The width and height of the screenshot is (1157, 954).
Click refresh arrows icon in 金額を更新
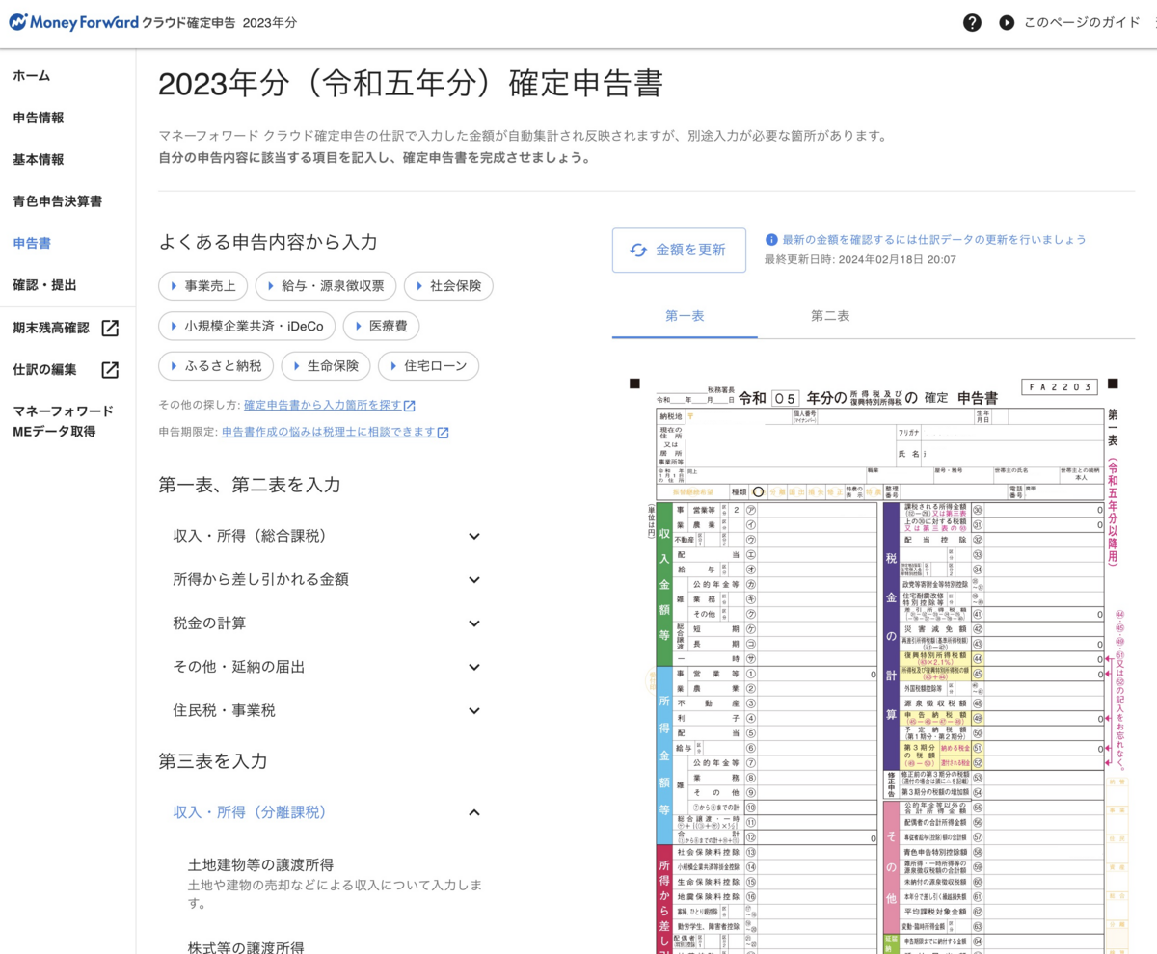pos(638,250)
